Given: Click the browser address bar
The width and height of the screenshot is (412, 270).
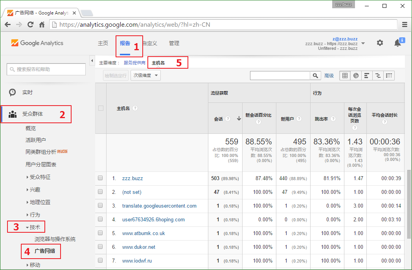Looking at the screenshot, I should pos(223,25).
